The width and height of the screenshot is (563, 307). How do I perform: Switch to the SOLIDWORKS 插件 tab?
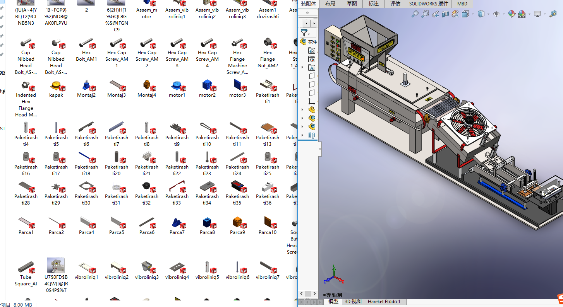click(429, 3)
